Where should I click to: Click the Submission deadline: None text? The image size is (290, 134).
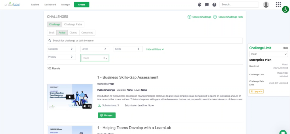click(139, 105)
